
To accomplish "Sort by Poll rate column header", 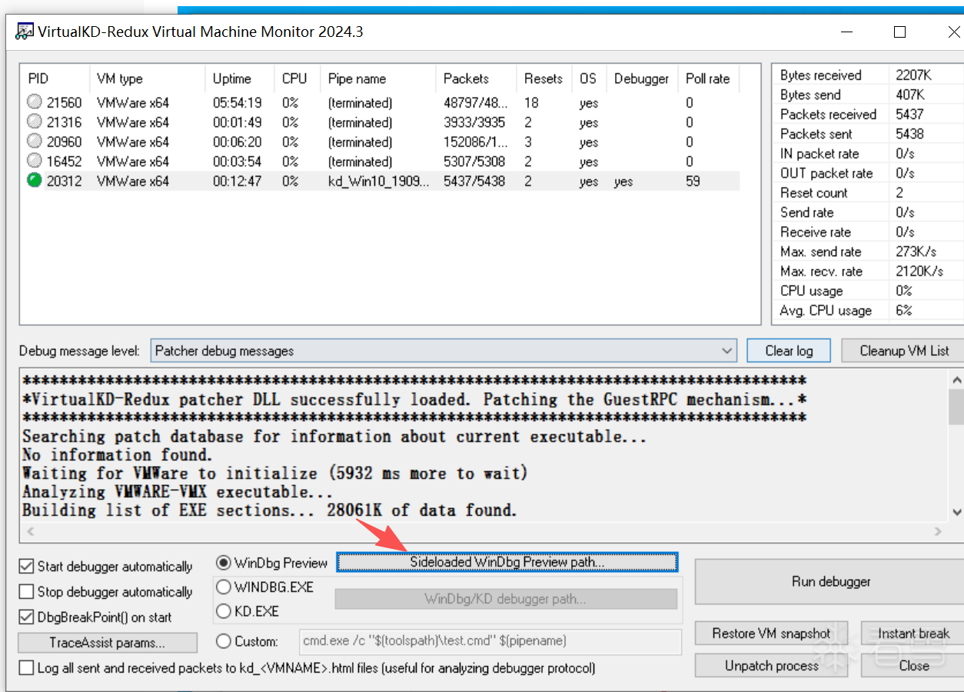I will (709, 78).
